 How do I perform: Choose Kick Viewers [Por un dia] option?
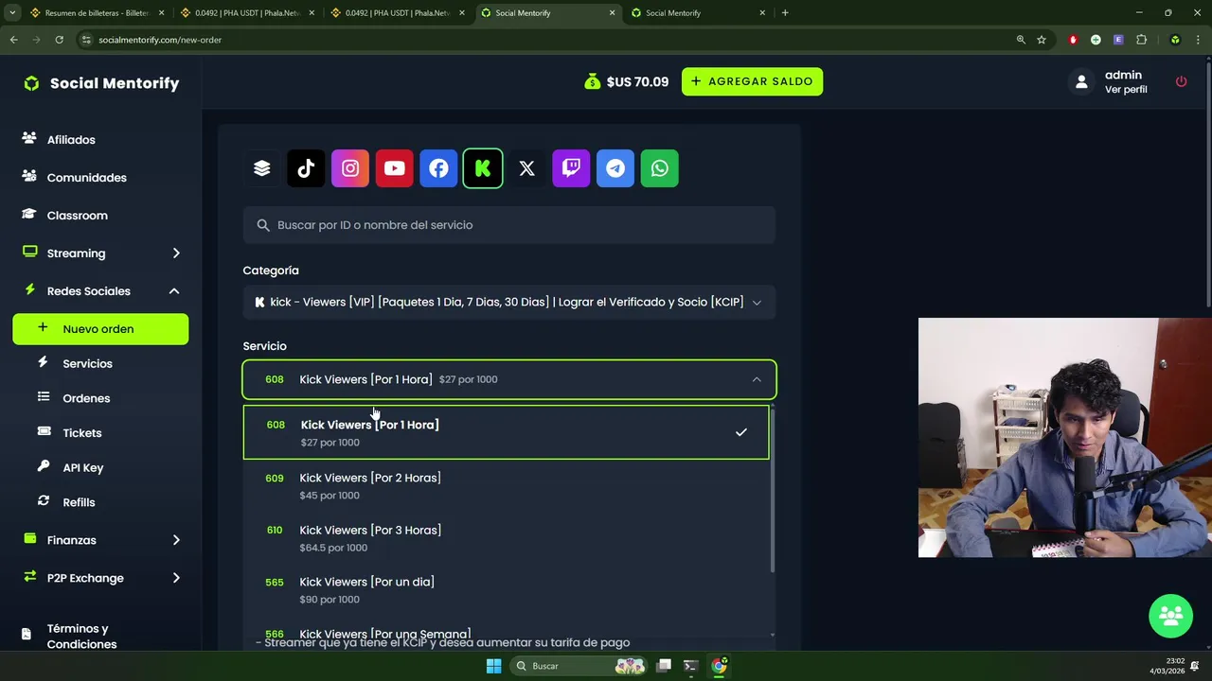click(507, 590)
